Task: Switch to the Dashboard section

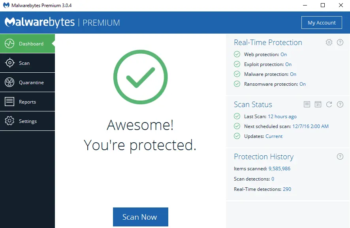Action: click(x=26, y=43)
